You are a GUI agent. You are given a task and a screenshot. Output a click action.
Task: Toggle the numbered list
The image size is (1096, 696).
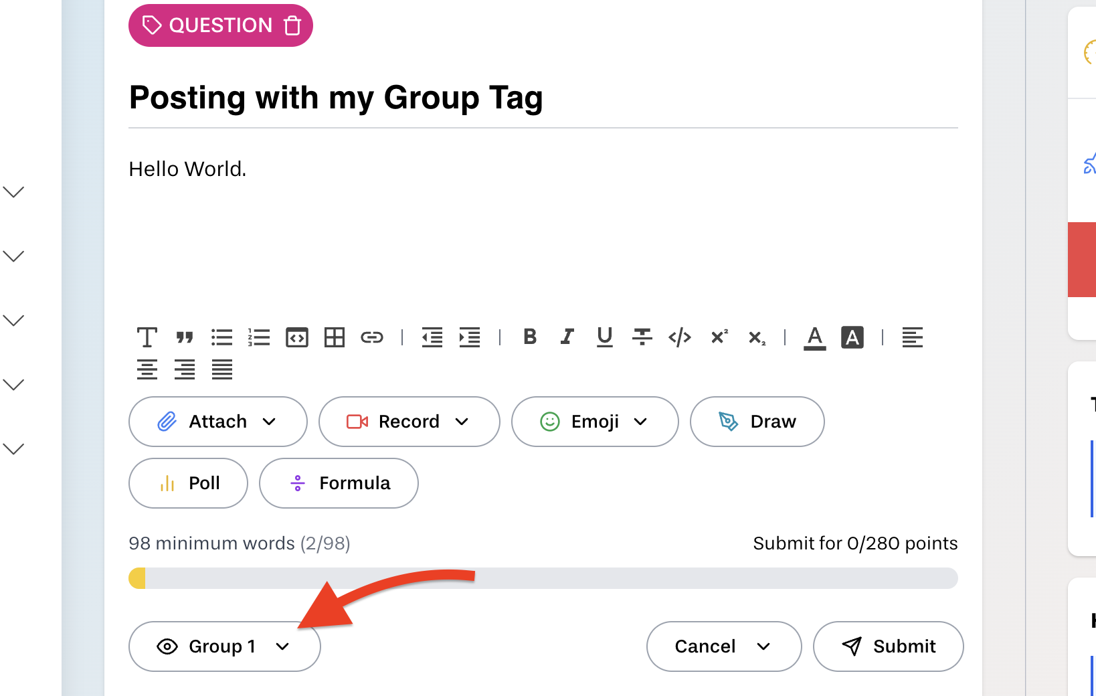pyautogui.click(x=259, y=337)
